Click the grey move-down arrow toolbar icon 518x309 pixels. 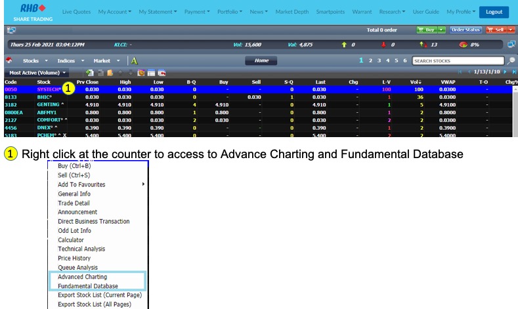click(131, 73)
